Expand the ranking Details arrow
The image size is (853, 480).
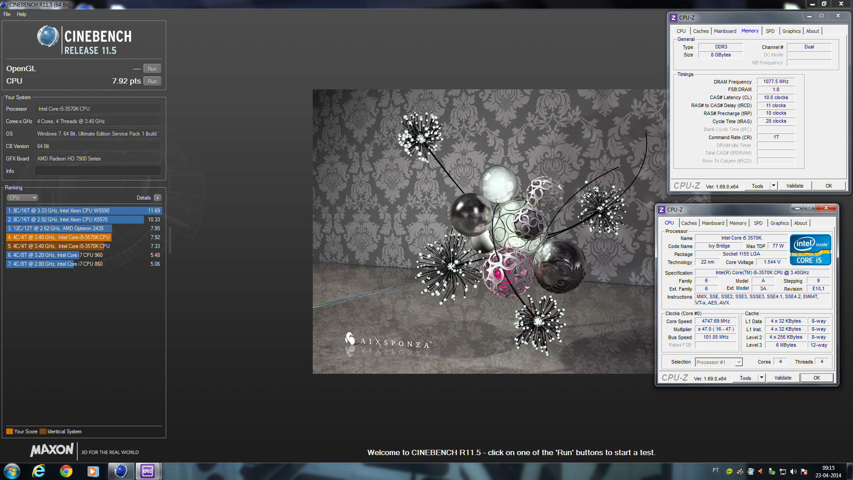158,198
